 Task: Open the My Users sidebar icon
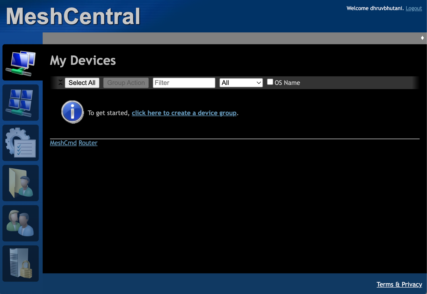[x=20, y=223]
